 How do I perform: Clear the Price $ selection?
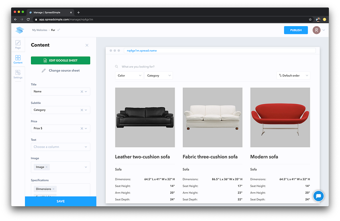pyautogui.click(x=82, y=129)
